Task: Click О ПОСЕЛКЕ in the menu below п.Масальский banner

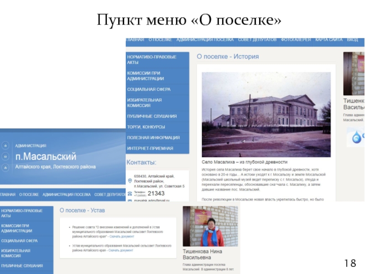Action: (x=29, y=195)
